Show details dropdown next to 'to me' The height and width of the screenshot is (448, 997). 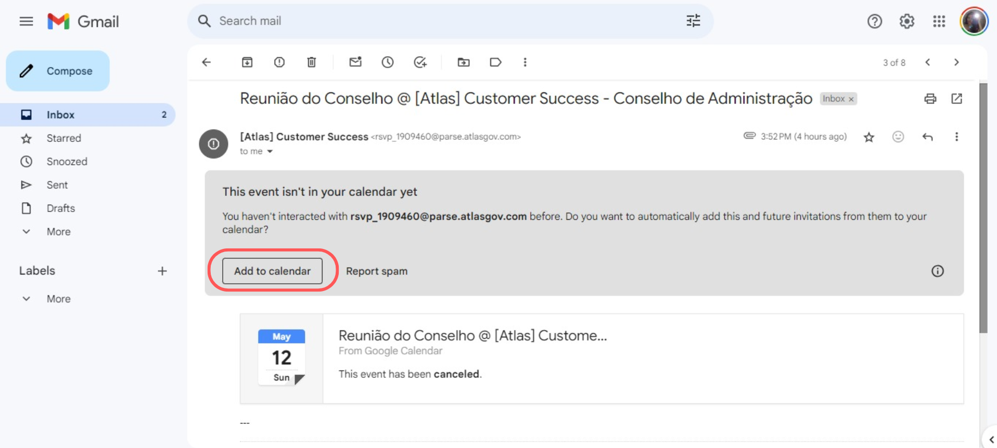tap(270, 151)
